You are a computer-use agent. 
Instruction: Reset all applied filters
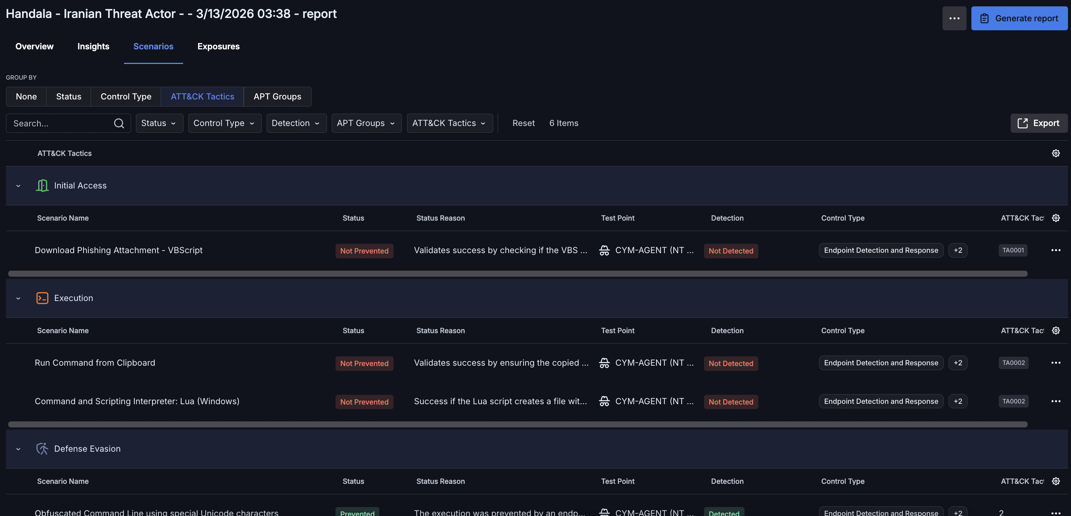click(523, 123)
